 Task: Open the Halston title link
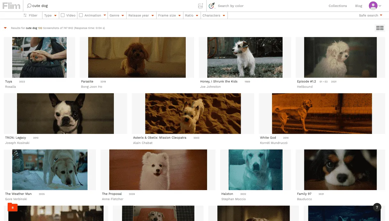(227, 194)
